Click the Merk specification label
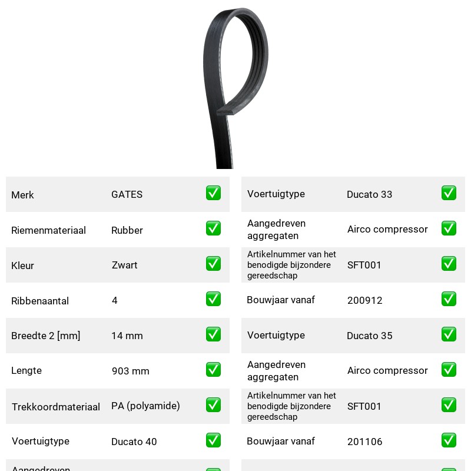471x471 pixels. 22,195
